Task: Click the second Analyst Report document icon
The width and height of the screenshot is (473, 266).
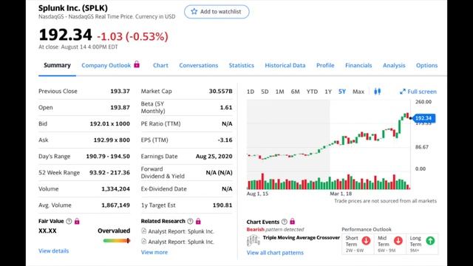Action: tap(144, 242)
